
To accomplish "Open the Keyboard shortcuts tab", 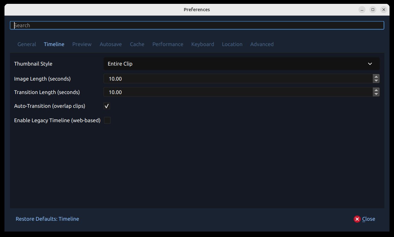I will 203,44.
